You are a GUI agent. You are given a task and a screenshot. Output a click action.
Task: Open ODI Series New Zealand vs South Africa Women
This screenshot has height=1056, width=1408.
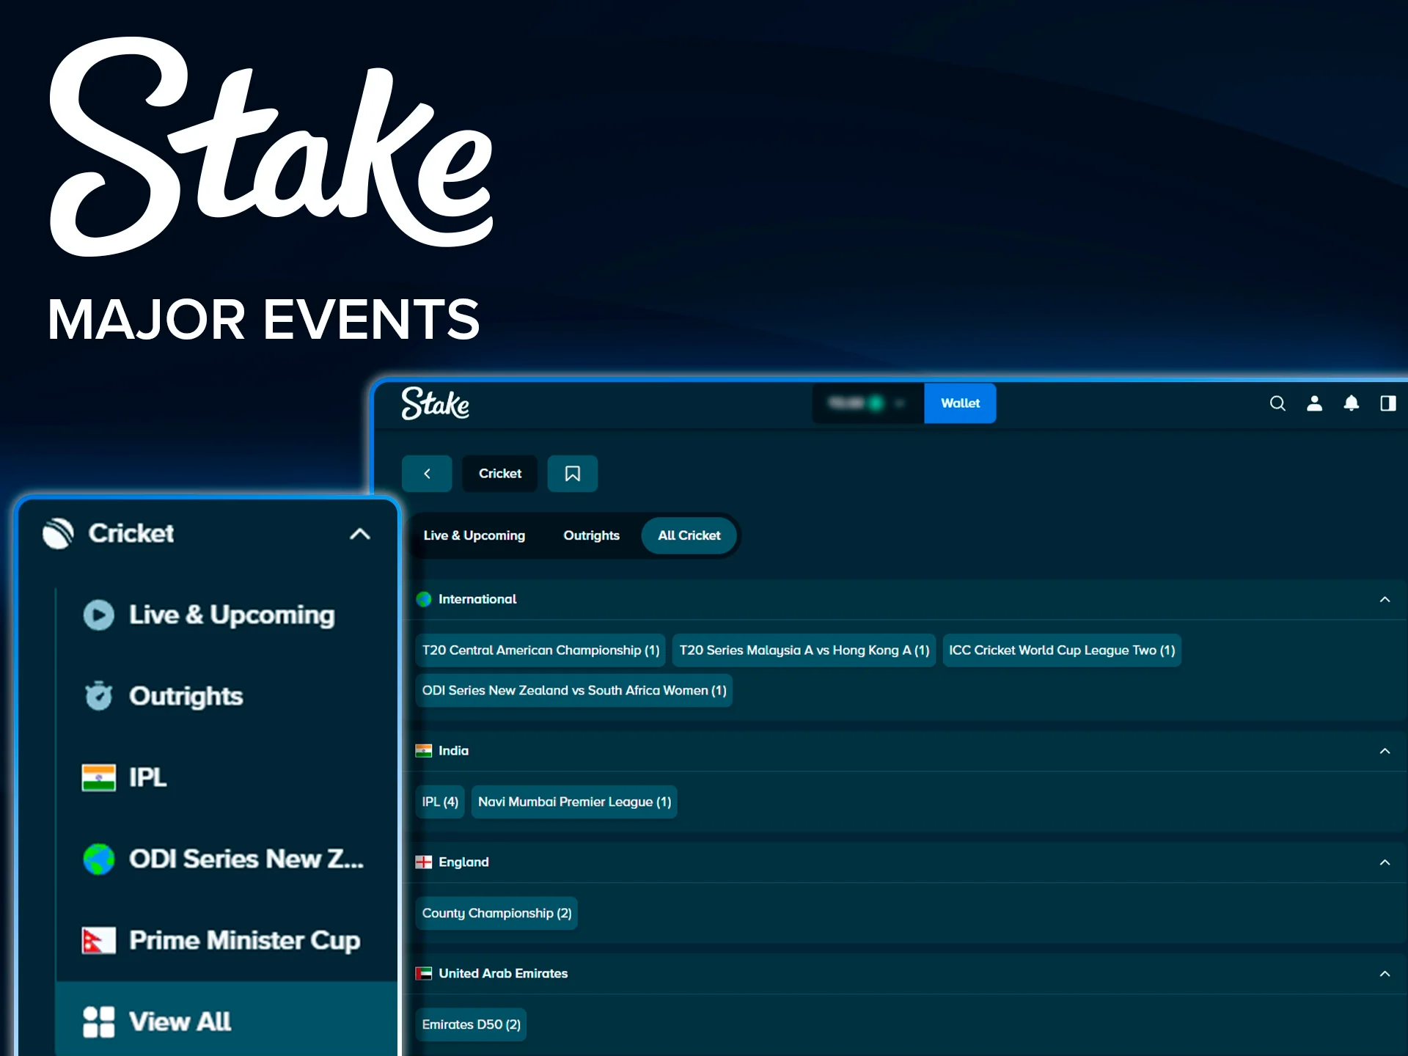tap(574, 691)
